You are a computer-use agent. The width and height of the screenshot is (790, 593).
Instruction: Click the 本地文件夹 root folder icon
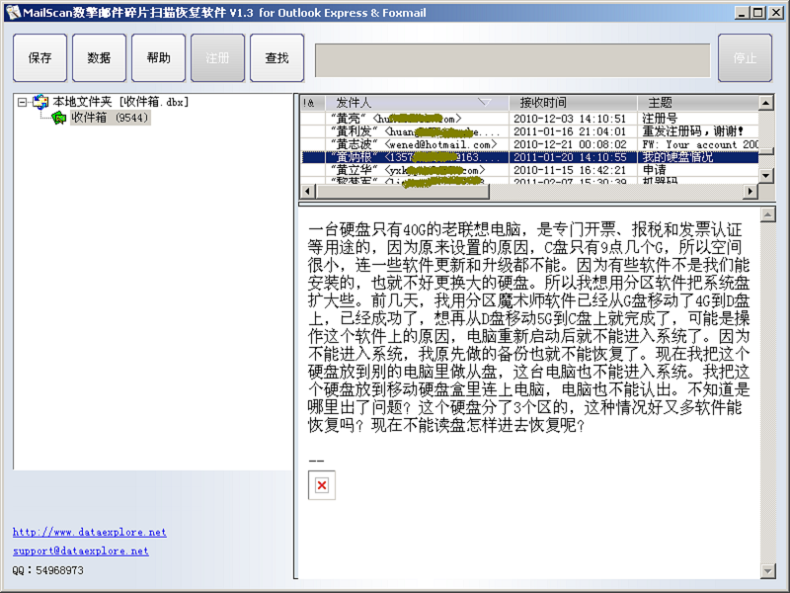click(x=40, y=102)
